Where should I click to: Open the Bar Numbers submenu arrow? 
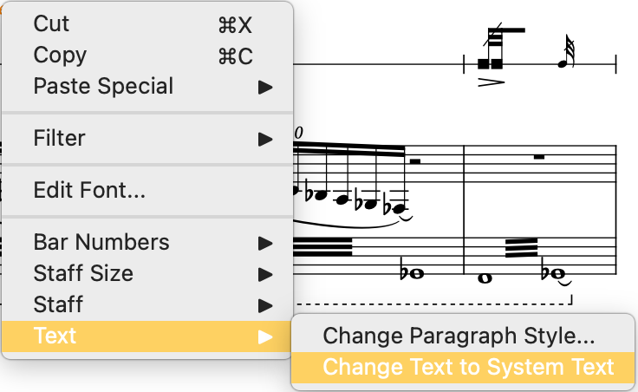[x=265, y=244]
